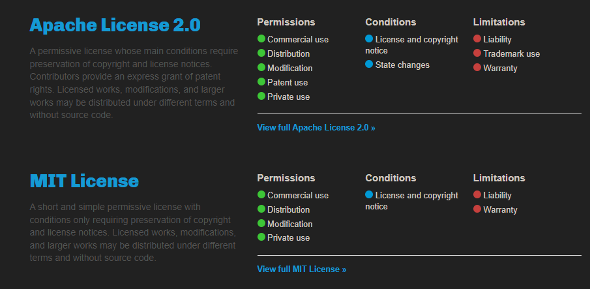The image size is (590, 289).
Task: Click Apache Modification permission text
Action: click(x=289, y=68)
